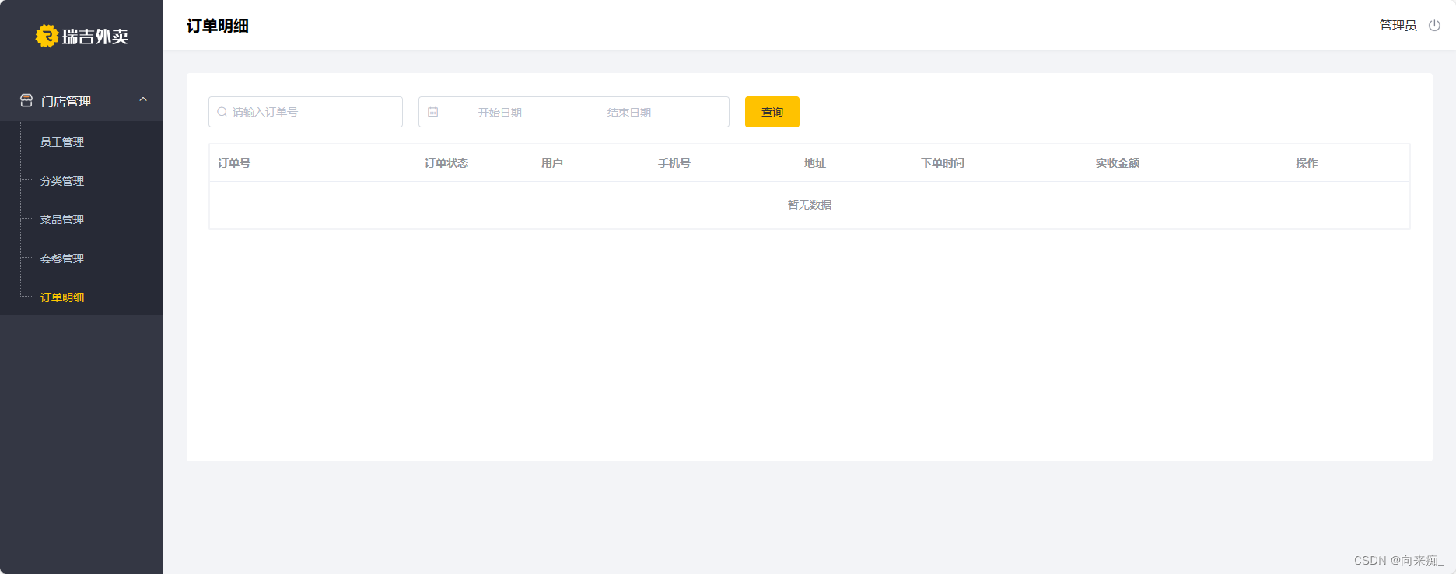Pick the 开始日期 start date

[x=499, y=113]
